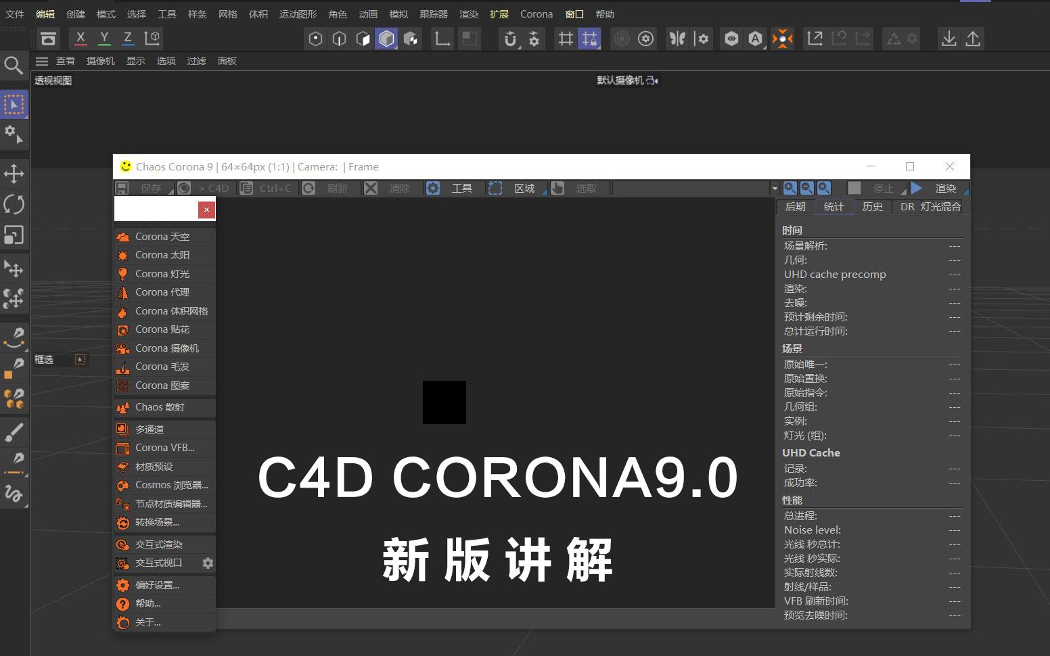This screenshot has height=656, width=1050.
Task: Click 区域 region button
Action: point(518,188)
